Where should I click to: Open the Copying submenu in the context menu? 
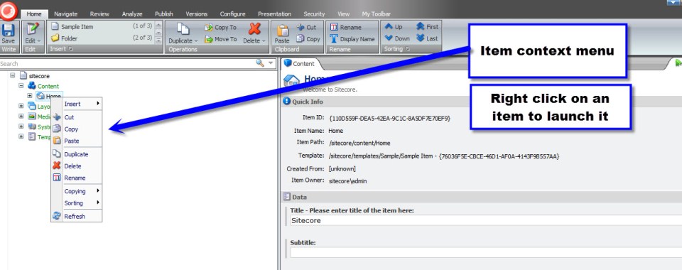pyautogui.click(x=77, y=191)
